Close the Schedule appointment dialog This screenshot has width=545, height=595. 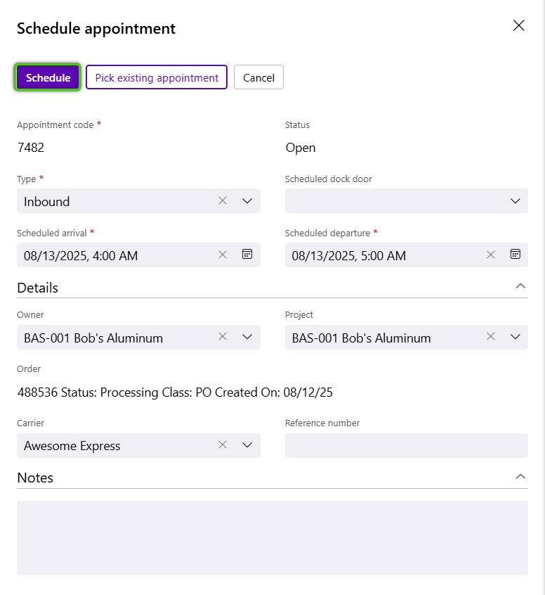(x=518, y=25)
